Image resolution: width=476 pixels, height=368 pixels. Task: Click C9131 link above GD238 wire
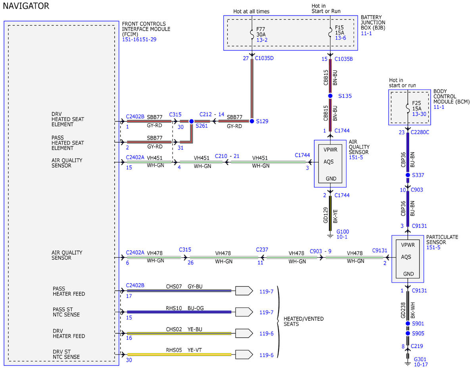pyautogui.click(x=420, y=291)
